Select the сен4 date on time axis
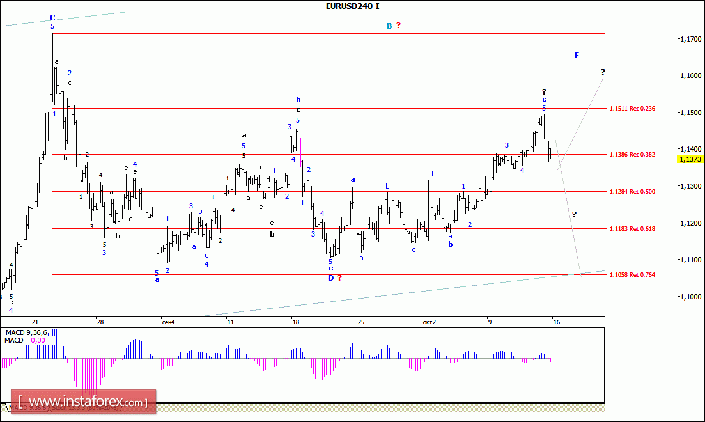705x422 pixels. 168,322
